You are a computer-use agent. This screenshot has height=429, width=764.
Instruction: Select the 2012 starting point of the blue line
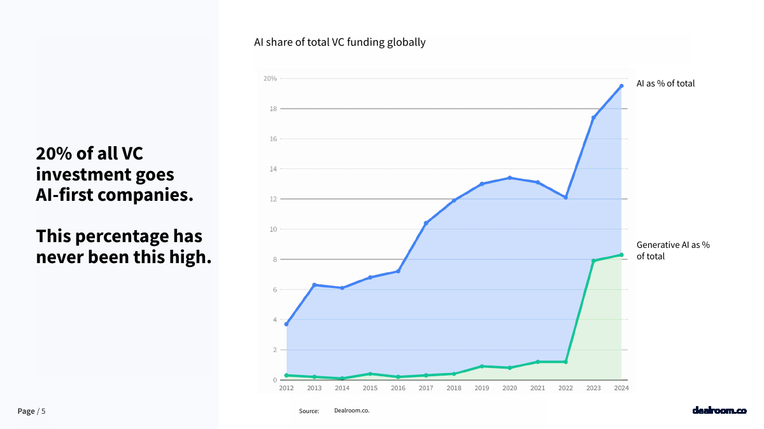(x=286, y=324)
